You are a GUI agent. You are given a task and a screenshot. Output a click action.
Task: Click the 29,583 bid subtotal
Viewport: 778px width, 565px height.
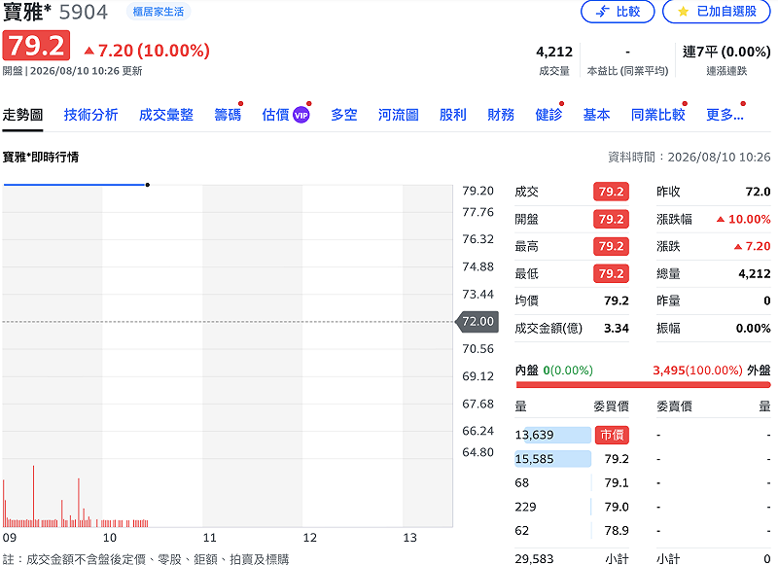coord(534,559)
